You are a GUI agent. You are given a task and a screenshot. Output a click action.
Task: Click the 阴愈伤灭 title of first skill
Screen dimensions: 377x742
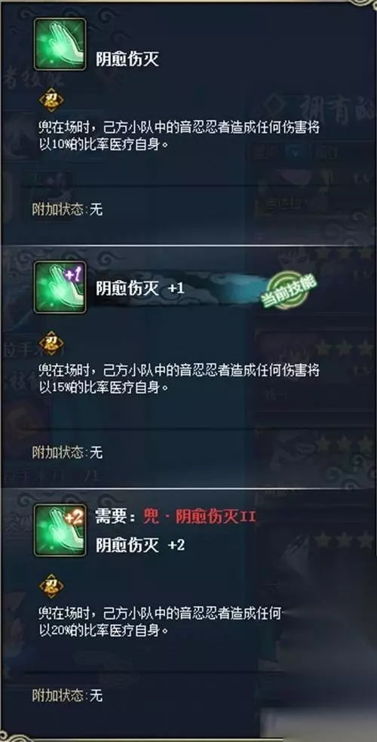pos(127,60)
